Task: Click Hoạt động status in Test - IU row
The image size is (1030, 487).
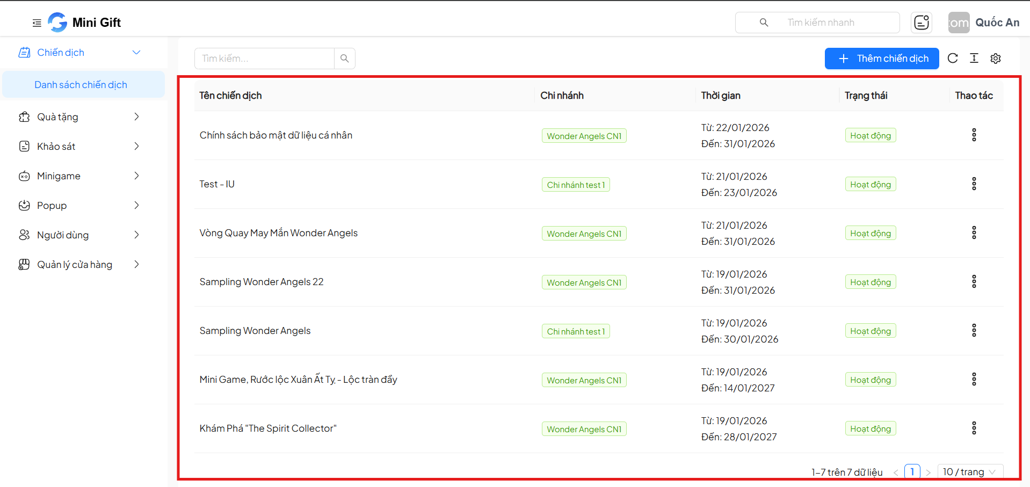Action: [871, 184]
